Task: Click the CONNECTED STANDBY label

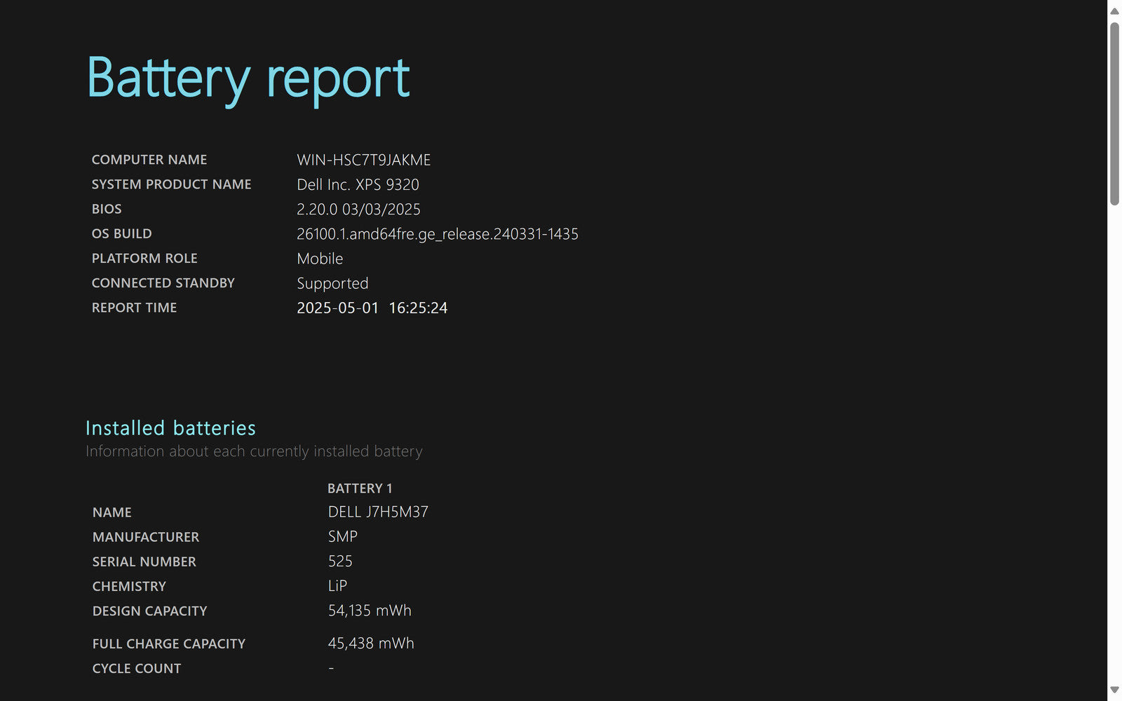Action: (x=163, y=283)
